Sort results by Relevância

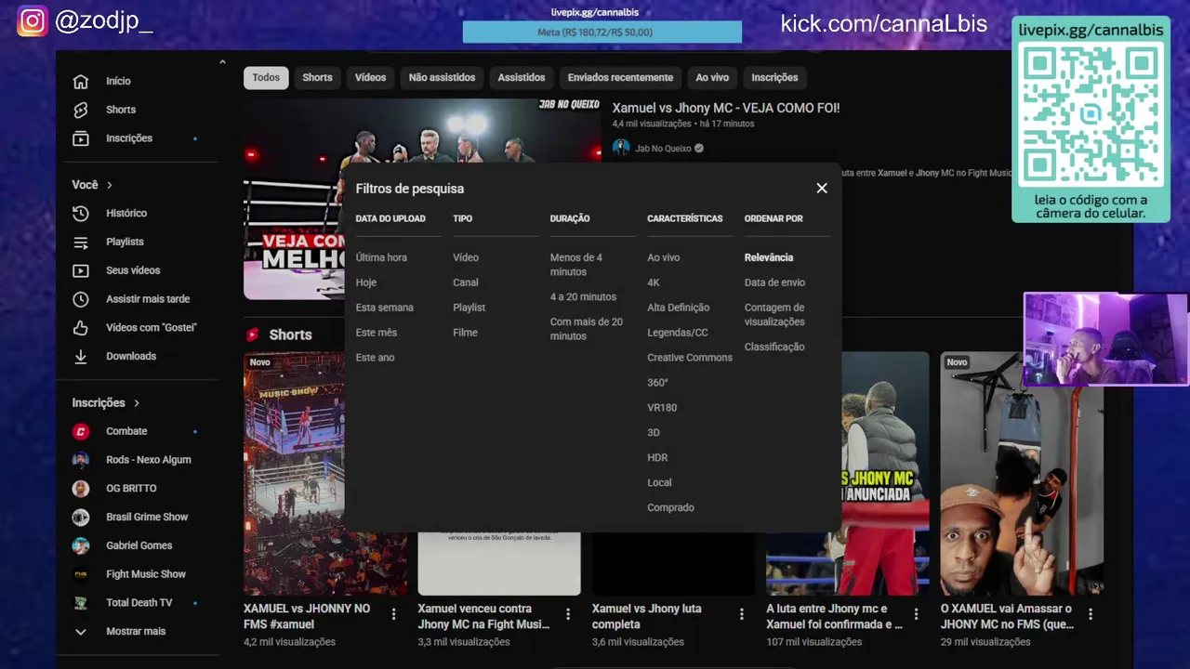point(769,257)
